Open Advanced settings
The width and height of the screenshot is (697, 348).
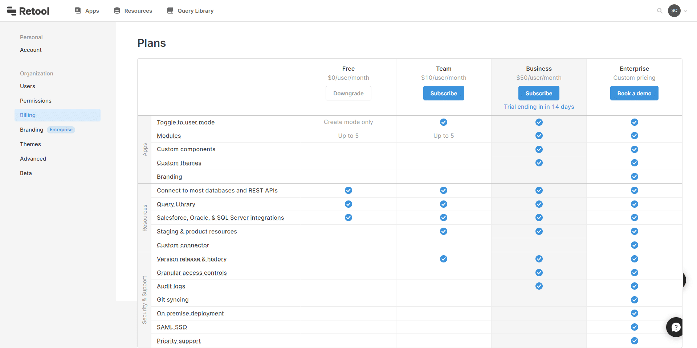[33, 159]
